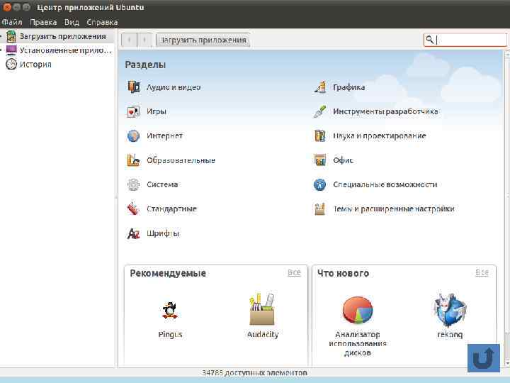Open the Справка menu

pos(102,22)
